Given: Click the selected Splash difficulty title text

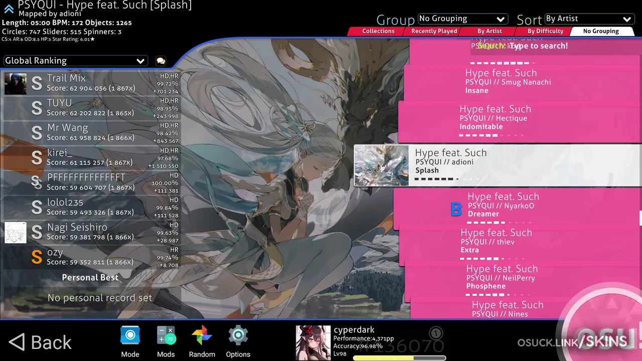Looking at the screenshot, I should coord(450,153).
